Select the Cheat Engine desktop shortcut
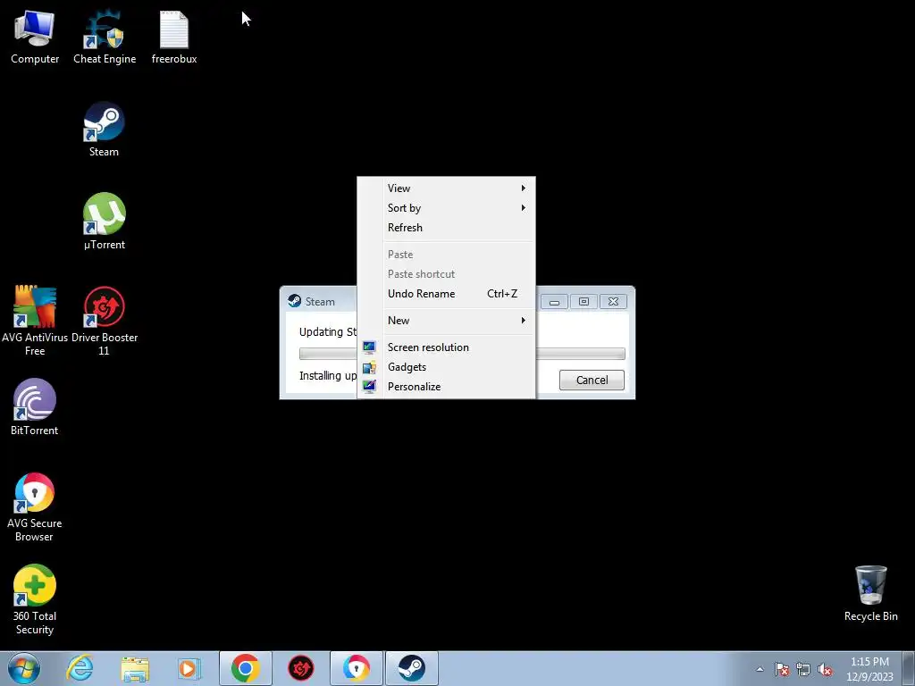The image size is (915, 686). [105, 38]
